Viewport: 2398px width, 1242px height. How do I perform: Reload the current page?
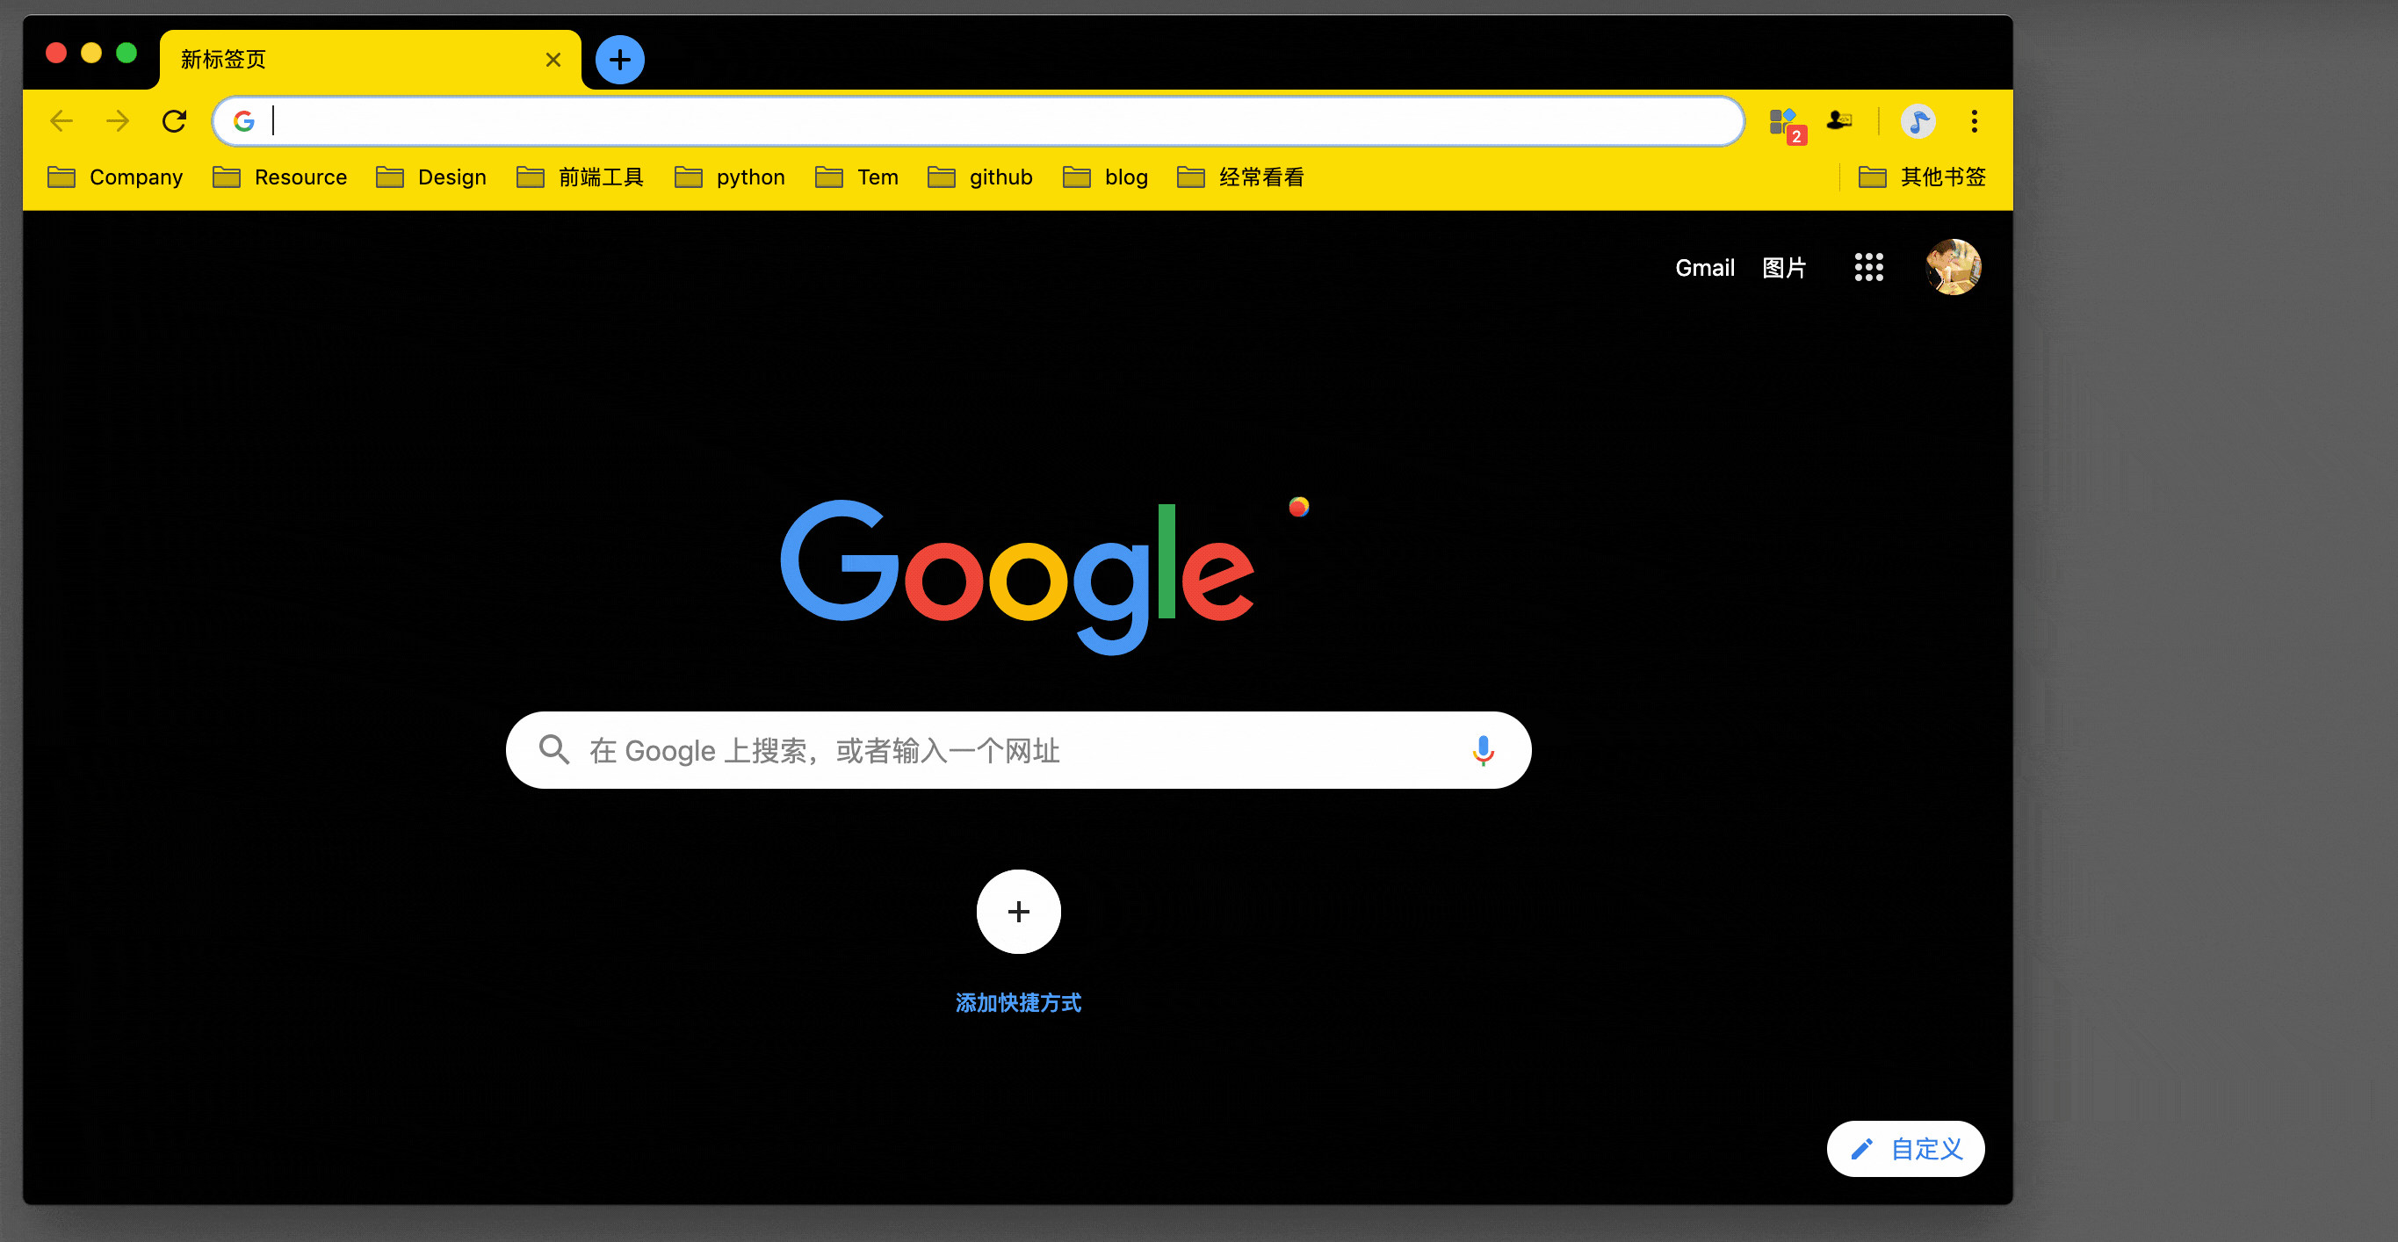[175, 121]
